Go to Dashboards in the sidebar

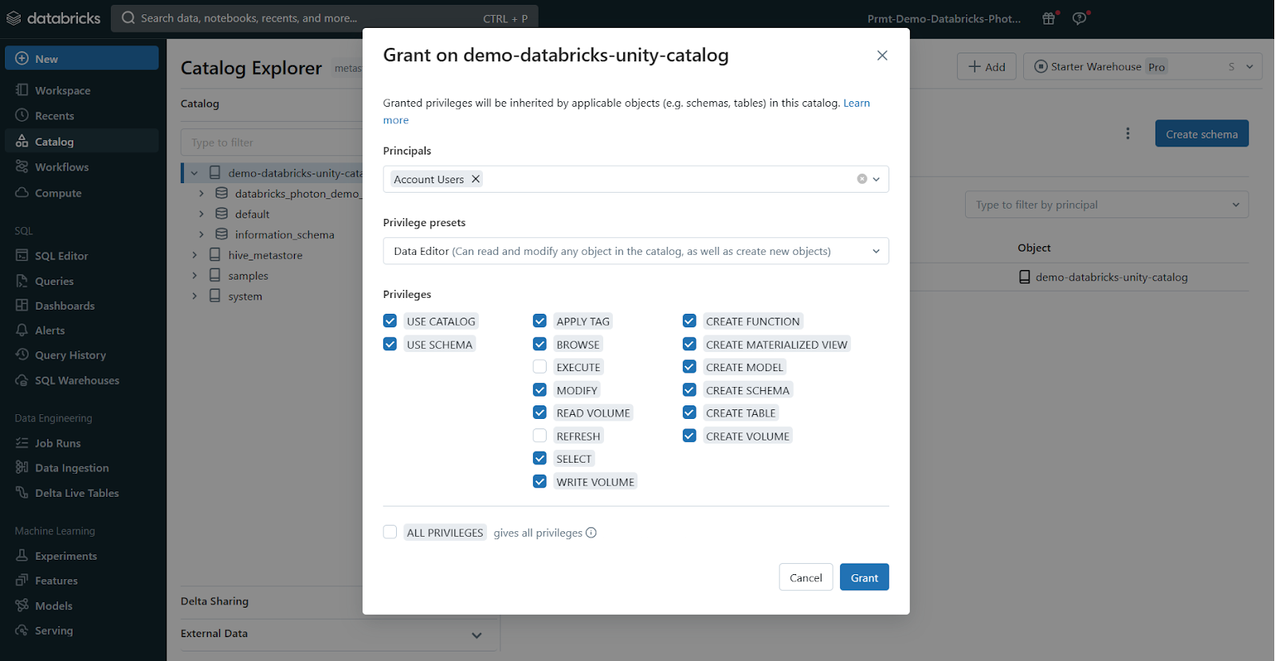click(82, 305)
